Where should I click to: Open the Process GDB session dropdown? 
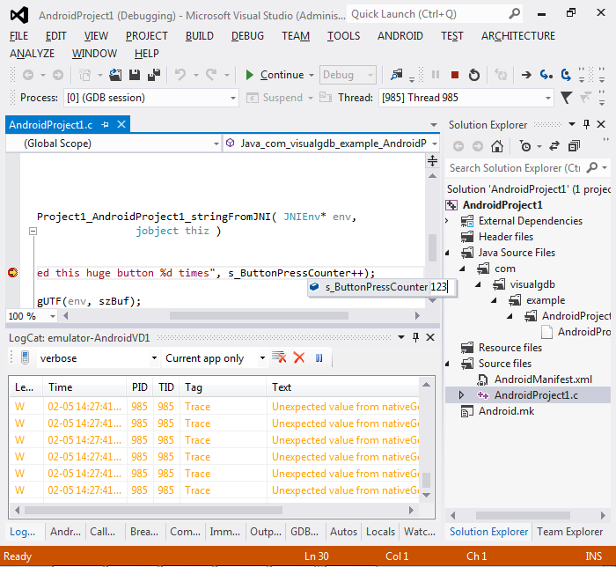(232, 98)
